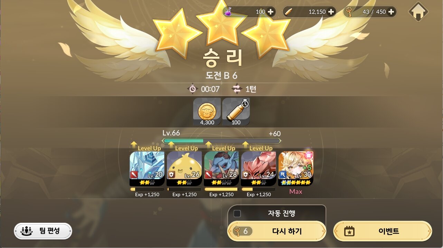Add more purple potions with plus button

[271, 12]
